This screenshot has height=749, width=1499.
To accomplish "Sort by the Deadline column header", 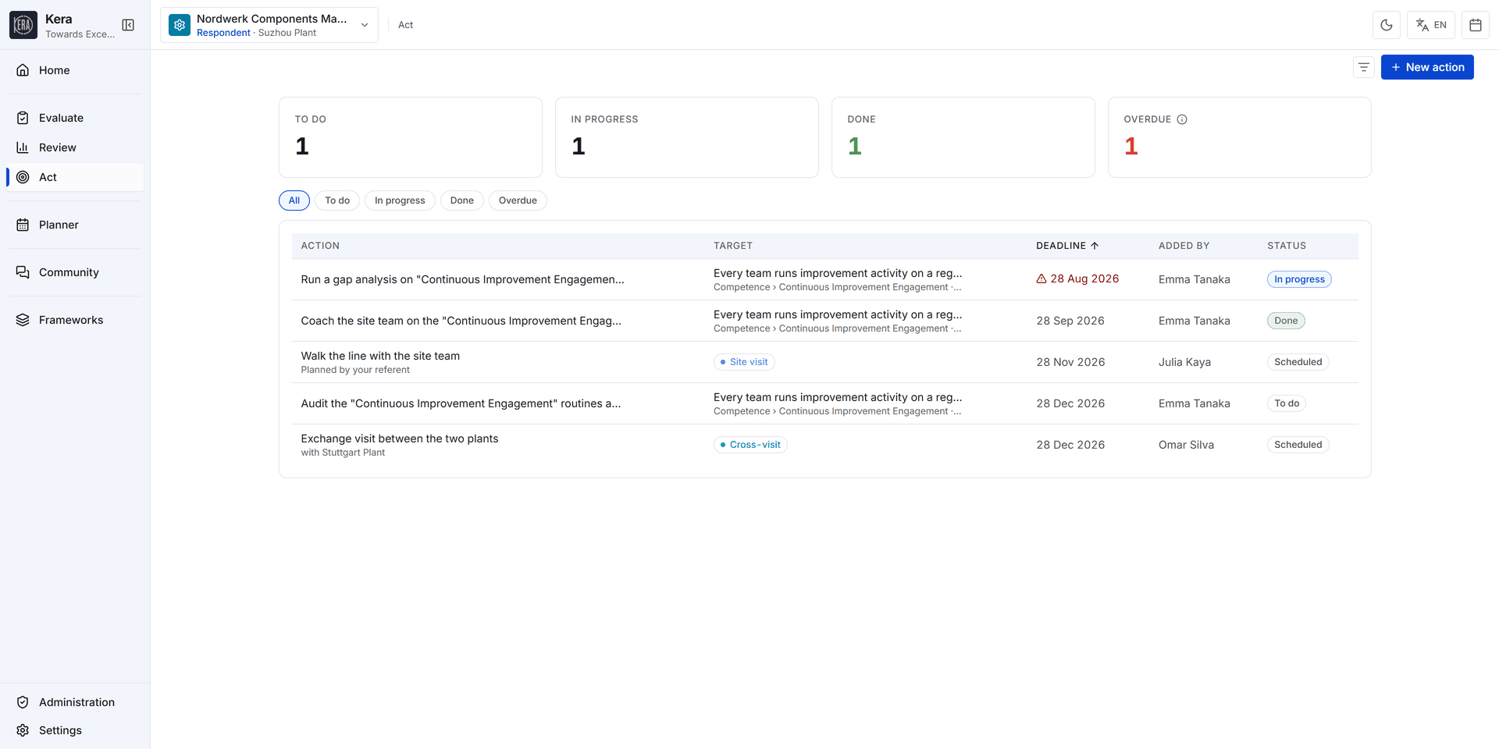I will pos(1067,246).
